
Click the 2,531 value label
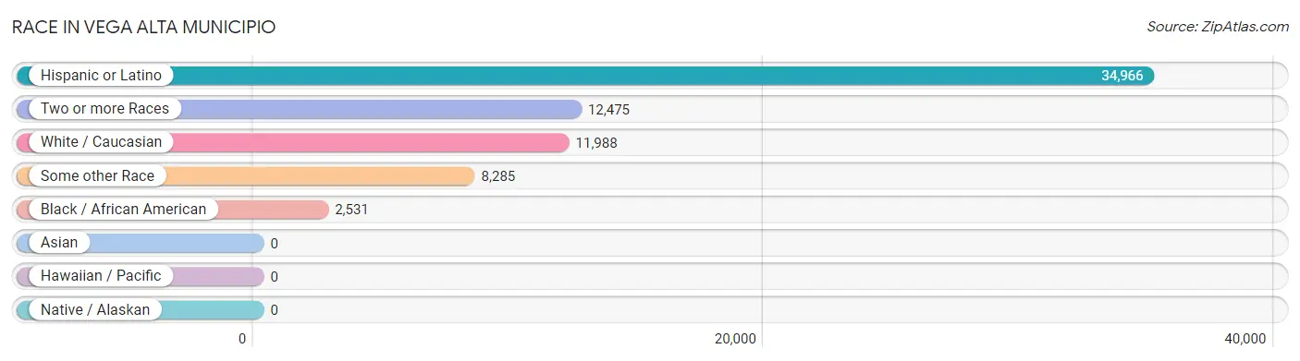coord(351,210)
